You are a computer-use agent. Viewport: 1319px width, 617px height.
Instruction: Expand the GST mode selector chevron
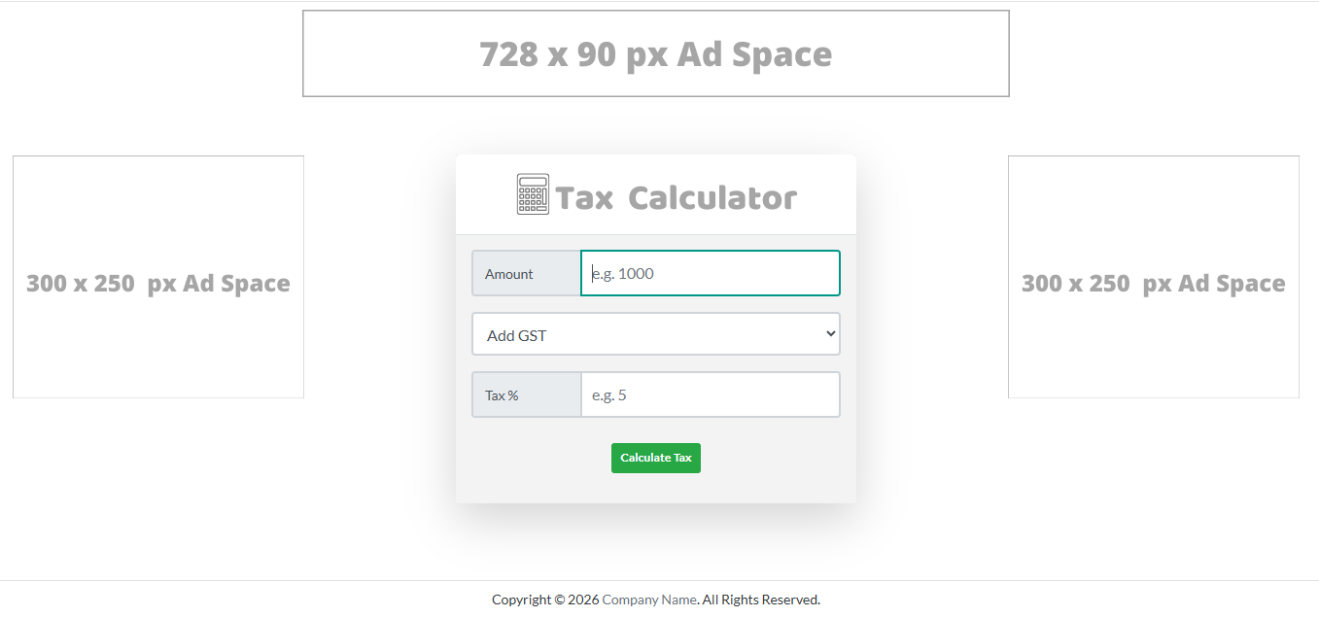828,333
